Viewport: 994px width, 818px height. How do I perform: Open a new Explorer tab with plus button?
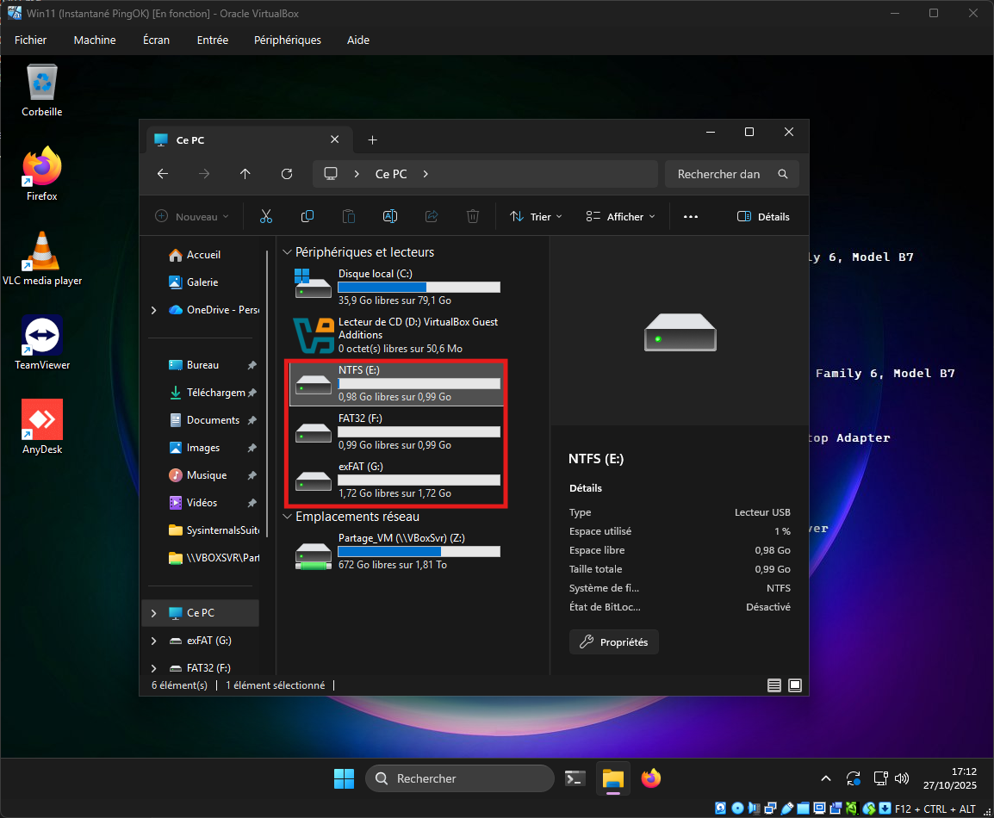pos(372,140)
